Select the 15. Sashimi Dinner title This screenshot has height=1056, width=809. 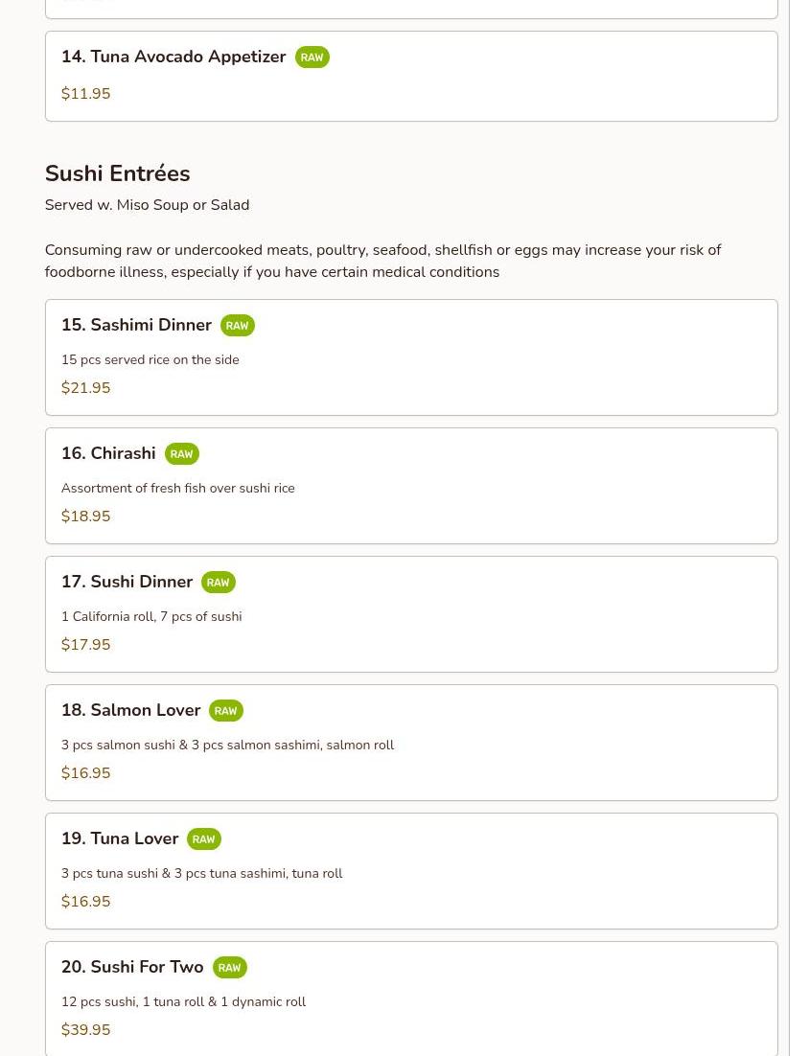tap(136, 326)
